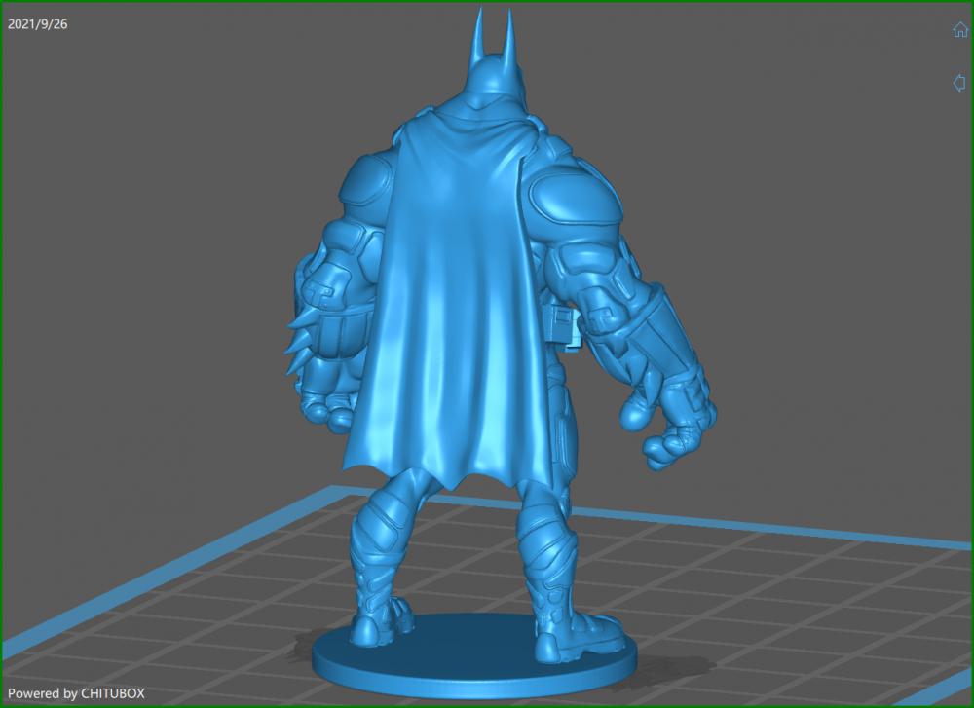Select the right shoulder armor pad
Screen dimensions: 974x708
coord(575,195)
